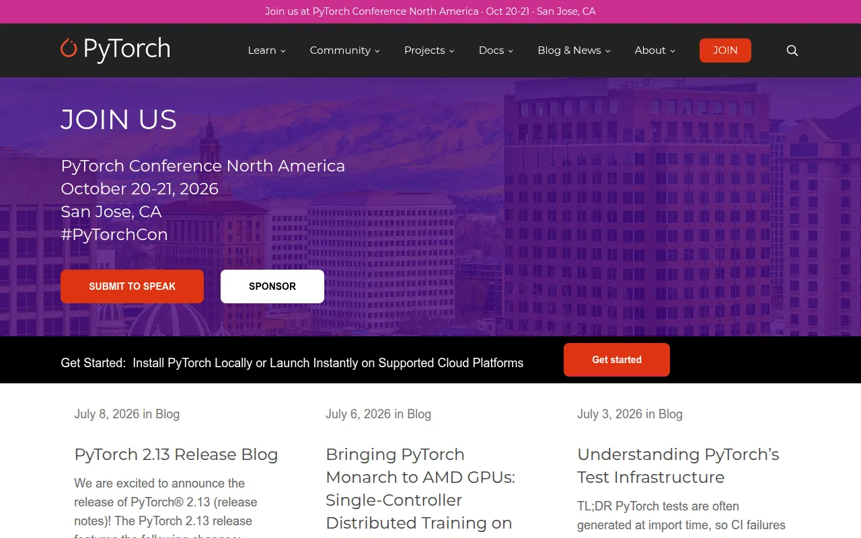
Task: Expand the Blog & News menu chevron
Action: (608, 51)
